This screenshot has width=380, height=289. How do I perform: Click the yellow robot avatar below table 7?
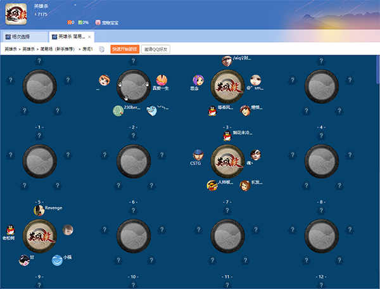212,186
